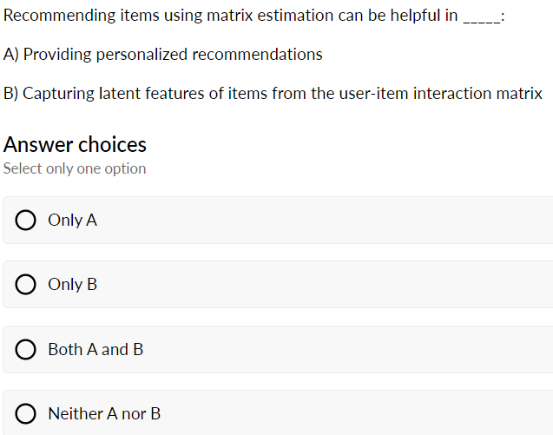The image size is (553, 435).
Task: Click statement B about capturing latent features
Action: click(x=273, y=94)
